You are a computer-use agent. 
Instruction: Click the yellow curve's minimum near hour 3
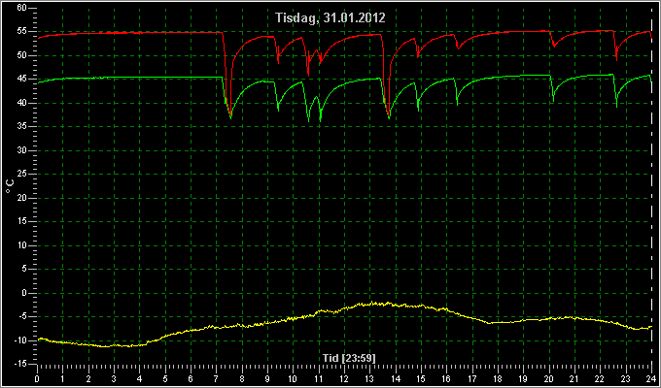pos(105,346)
